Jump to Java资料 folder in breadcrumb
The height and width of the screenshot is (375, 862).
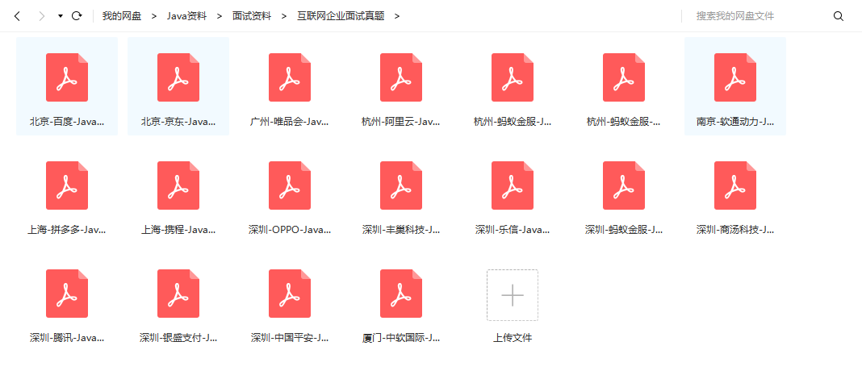coord(187,16)
